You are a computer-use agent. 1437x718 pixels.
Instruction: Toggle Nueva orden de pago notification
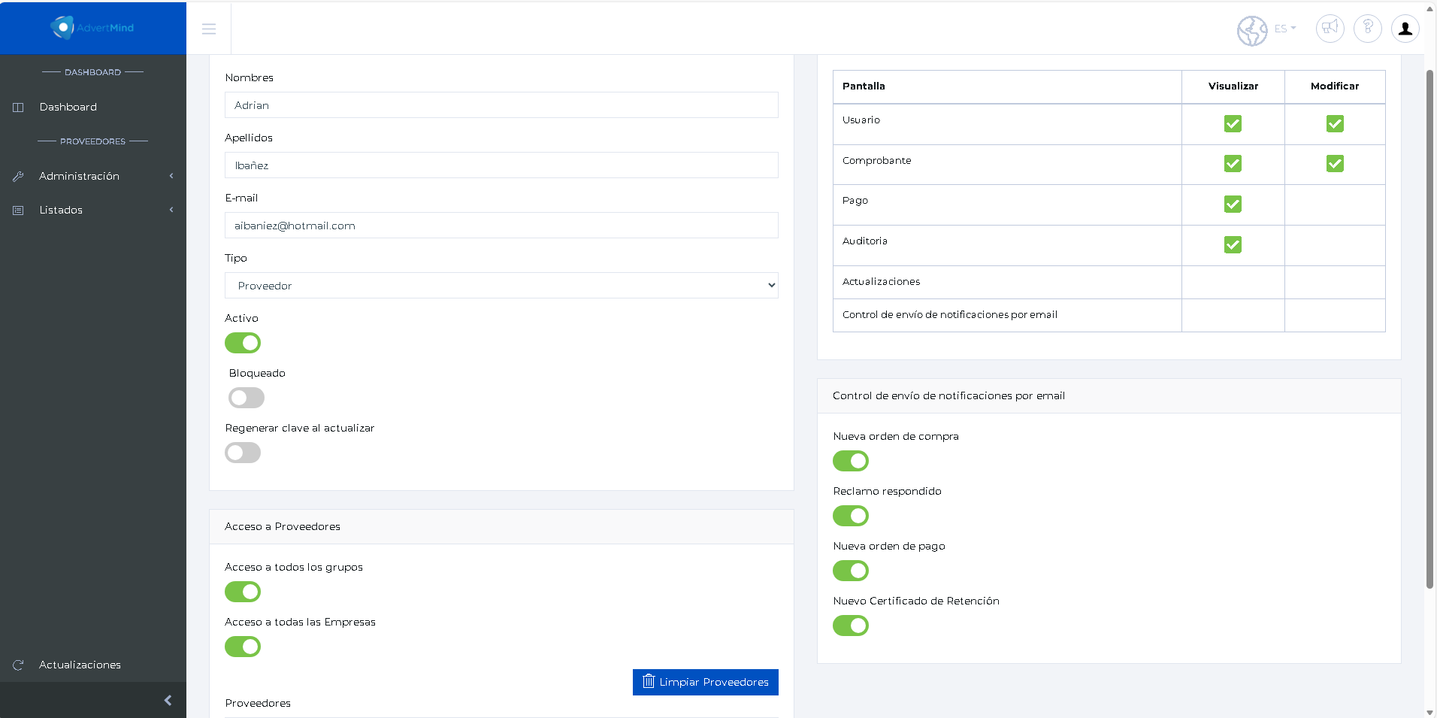[x=851, y=571]
